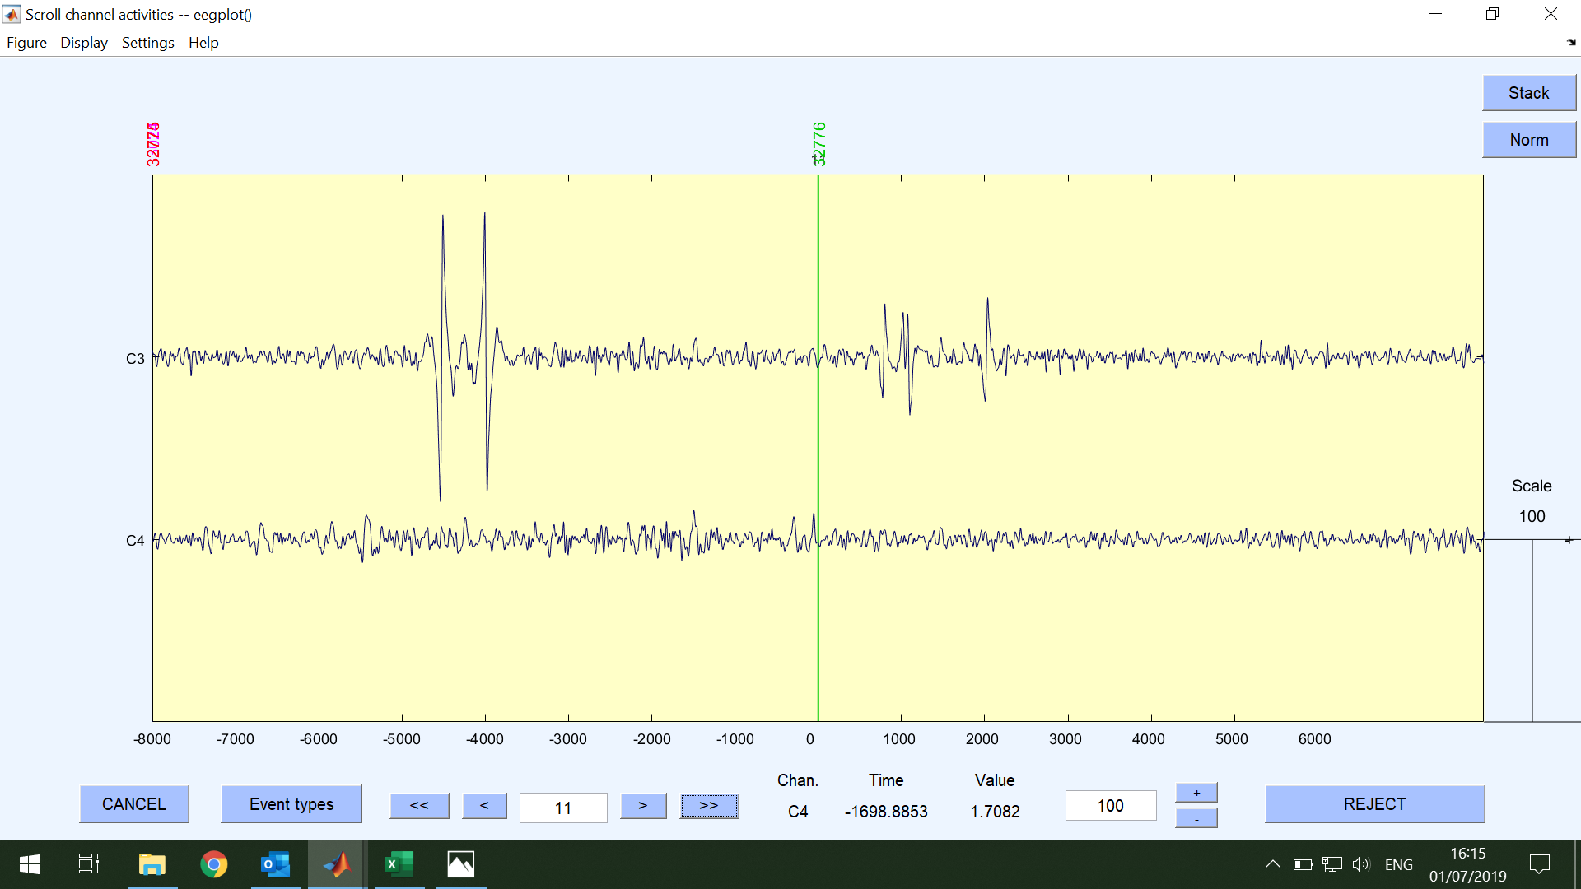This screenshot has height=889, width=1581.
Task: Click the Scale value 100 beside the plot
Action: (x=1532, y=516)
